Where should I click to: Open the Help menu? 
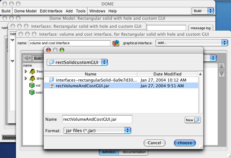click(x=113, y=11)
